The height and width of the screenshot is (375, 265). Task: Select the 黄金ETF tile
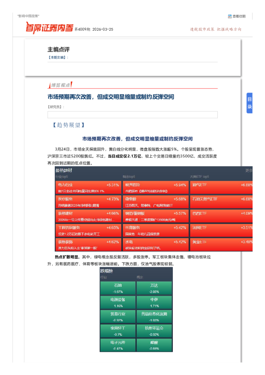click(221, 245)
